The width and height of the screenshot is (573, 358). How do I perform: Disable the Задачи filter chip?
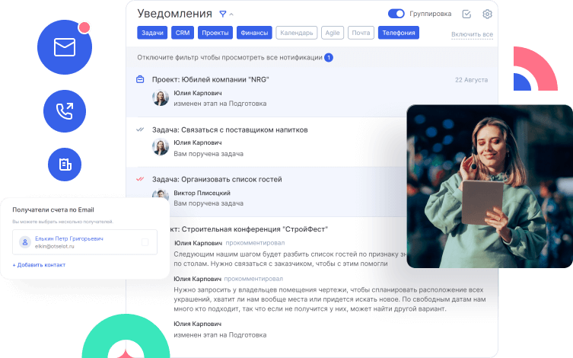coord(152,33)
